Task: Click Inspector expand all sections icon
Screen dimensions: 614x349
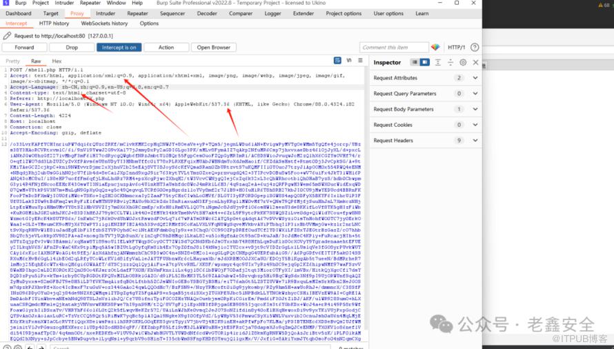Action: pyautogui.click(x=438, y=62)
